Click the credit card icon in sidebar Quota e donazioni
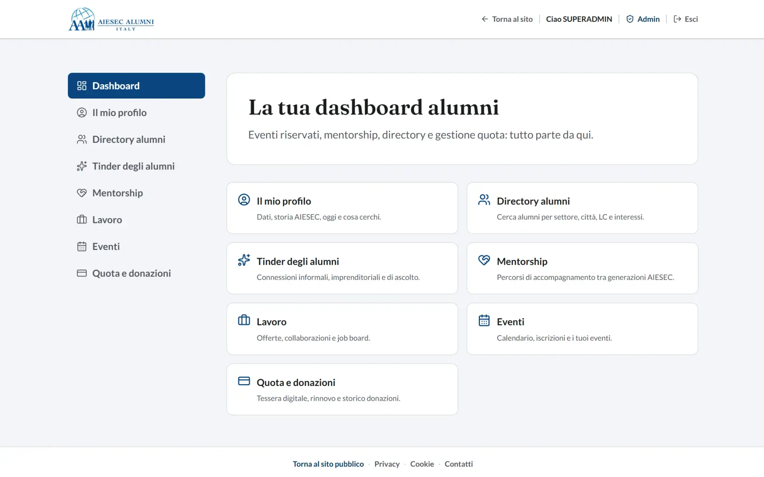Viewport: 764px width, 477px height. (82, 273)
